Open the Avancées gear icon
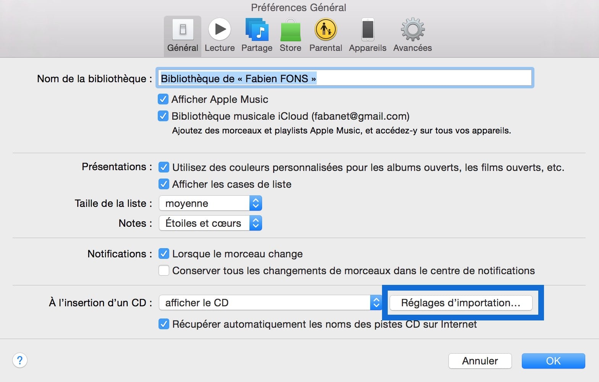Screen dimensions: 599x382 point(413,29)
